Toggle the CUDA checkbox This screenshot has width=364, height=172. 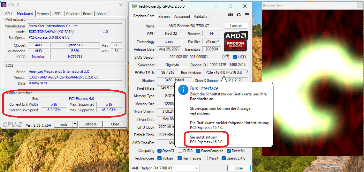click(x=180, y=151)
